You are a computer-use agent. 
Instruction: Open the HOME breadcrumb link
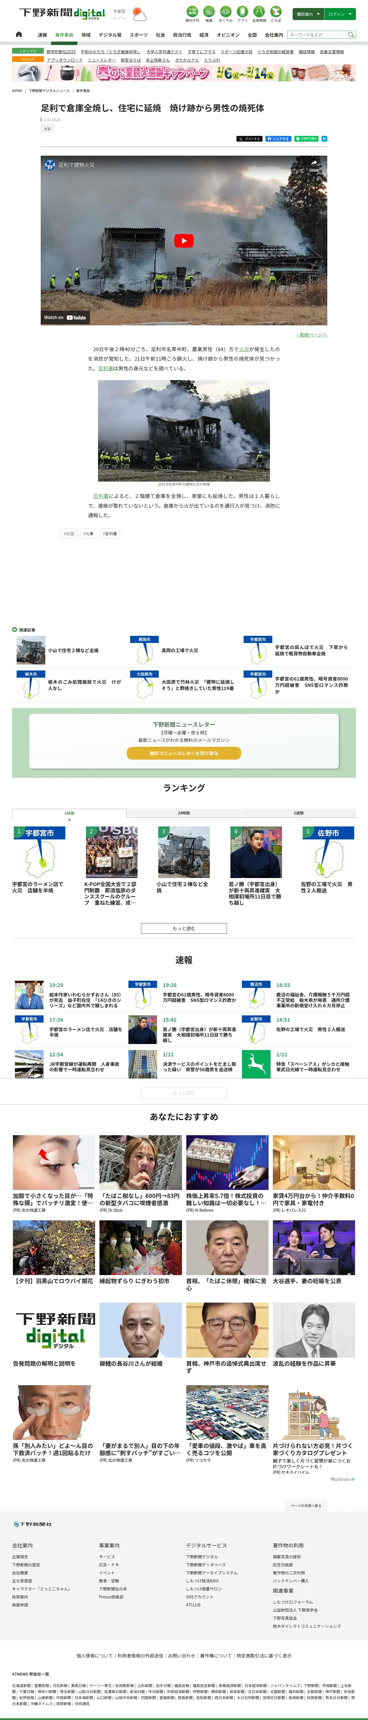click(17, 91)
